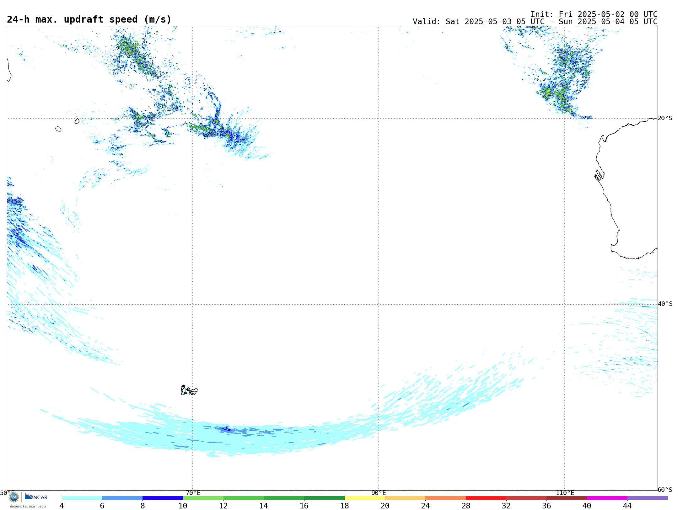Pick the light green 10–12 m/s swatch
Viewport: 678px width, 510px height.
coord(203,498)
